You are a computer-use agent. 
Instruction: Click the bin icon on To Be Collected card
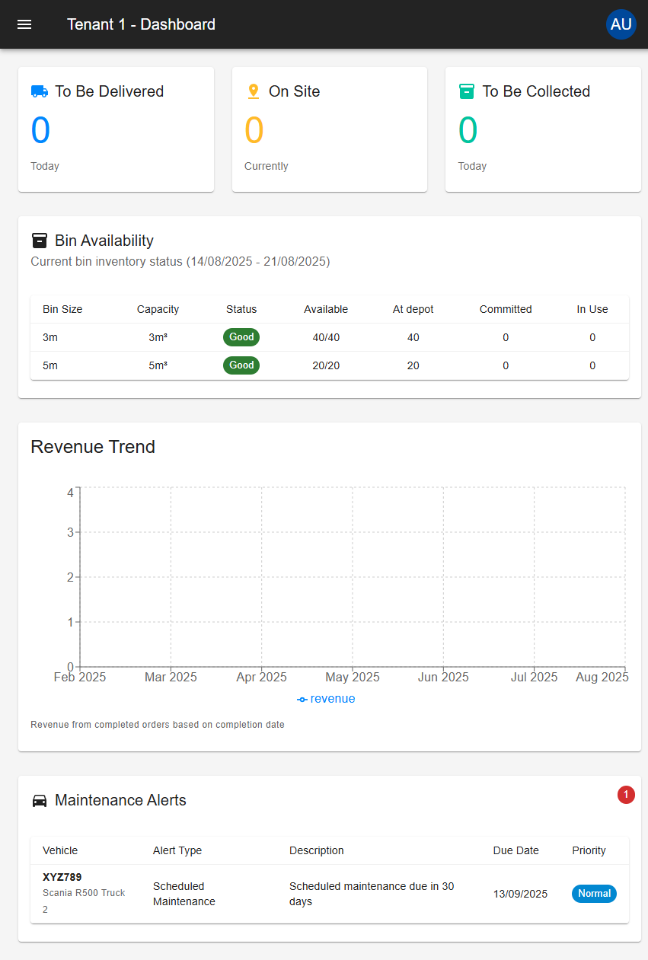click(x=467, y=91)
